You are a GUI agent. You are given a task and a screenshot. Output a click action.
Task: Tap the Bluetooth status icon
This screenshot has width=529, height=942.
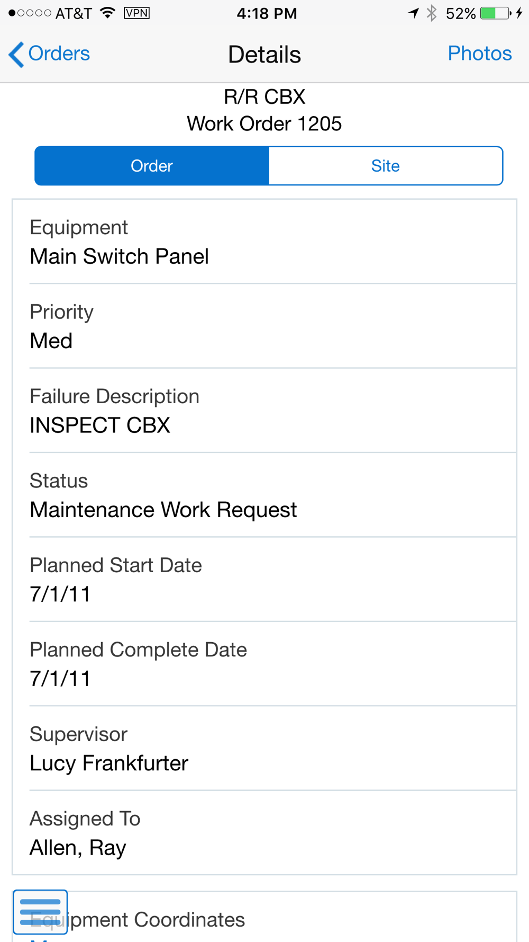coord(432,13)
